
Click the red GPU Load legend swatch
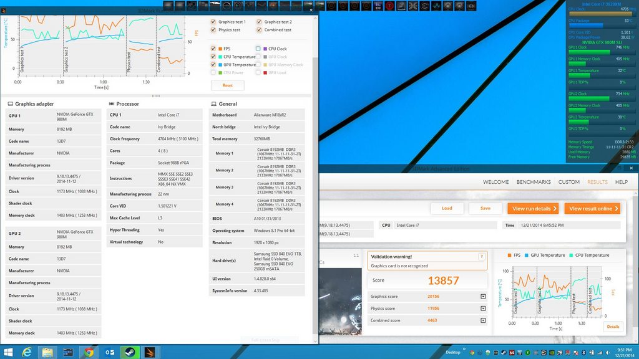click(265, 73)
